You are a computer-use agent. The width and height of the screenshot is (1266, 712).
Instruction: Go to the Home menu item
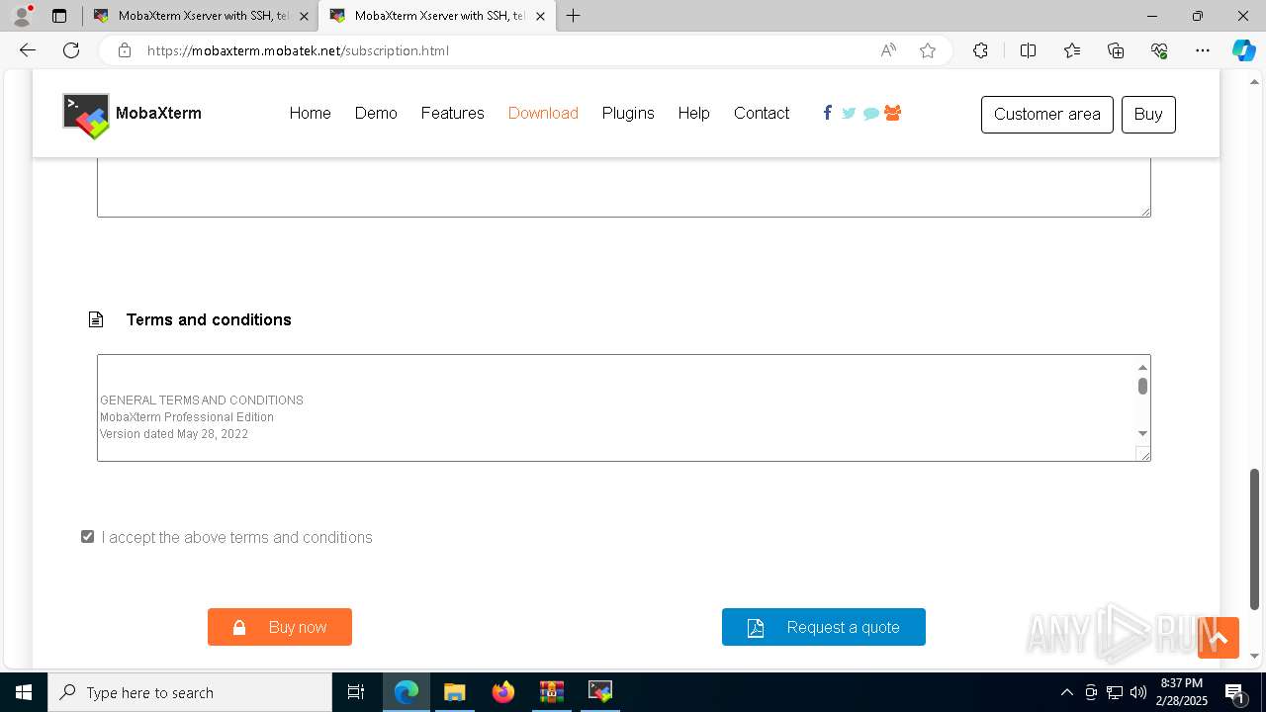(x=310, y=113)
